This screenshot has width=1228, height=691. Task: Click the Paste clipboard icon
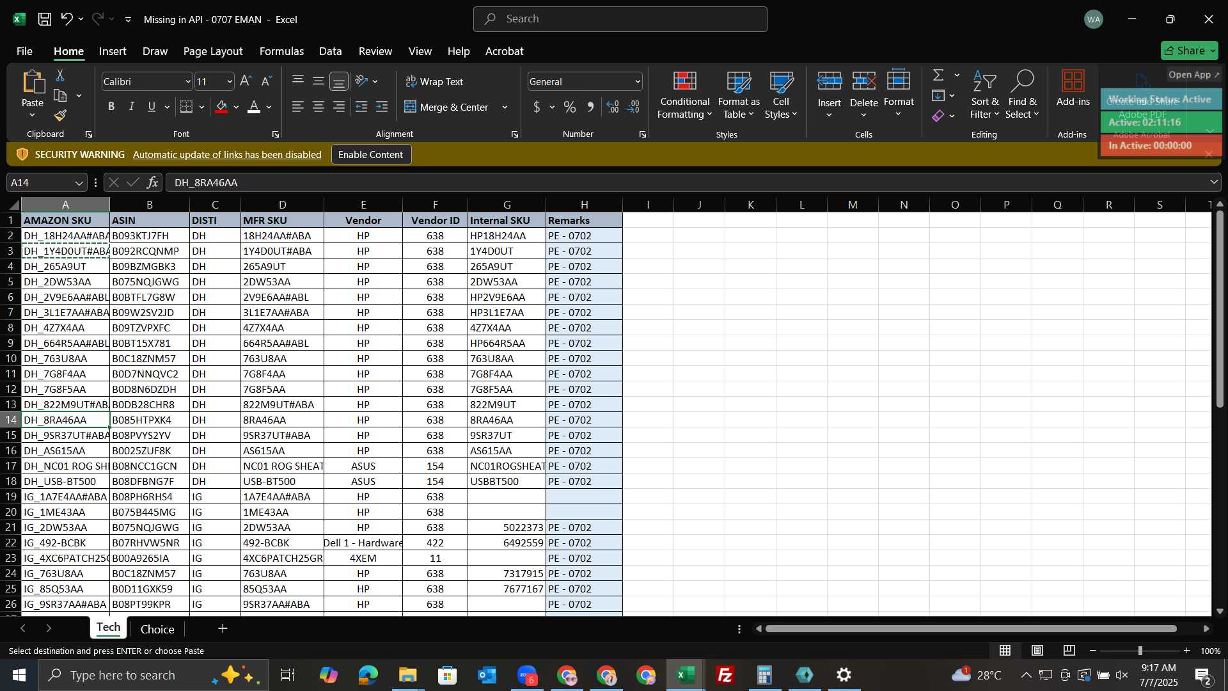tap(33, 83)
